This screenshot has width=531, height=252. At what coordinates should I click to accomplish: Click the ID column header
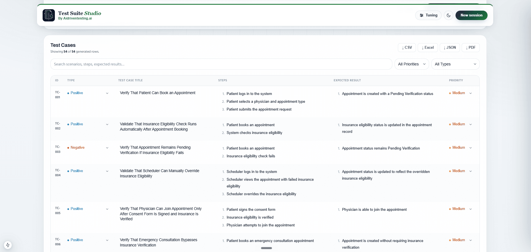tap(57, 80)
